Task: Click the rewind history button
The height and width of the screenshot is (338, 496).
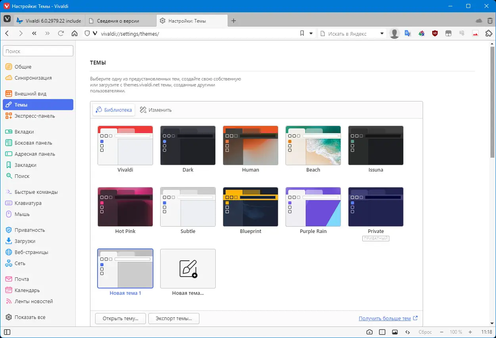Action: point(34,34)
